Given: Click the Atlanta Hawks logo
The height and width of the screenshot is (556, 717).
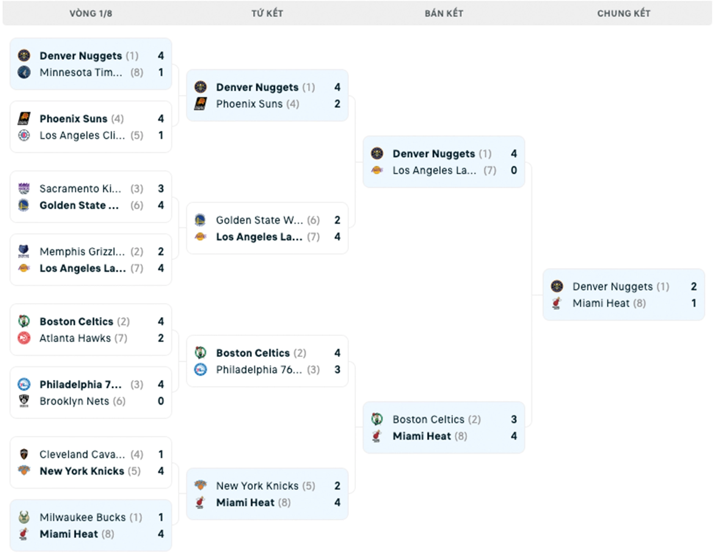Looking at the screenshot, I should pos(24,338).
